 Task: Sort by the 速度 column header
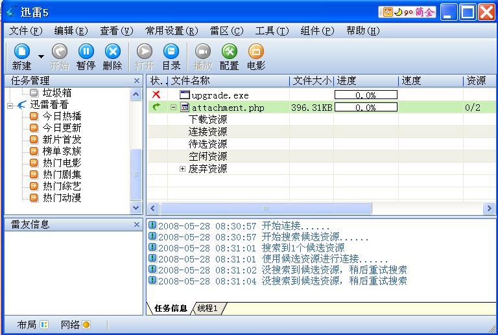tap(431, 81)
